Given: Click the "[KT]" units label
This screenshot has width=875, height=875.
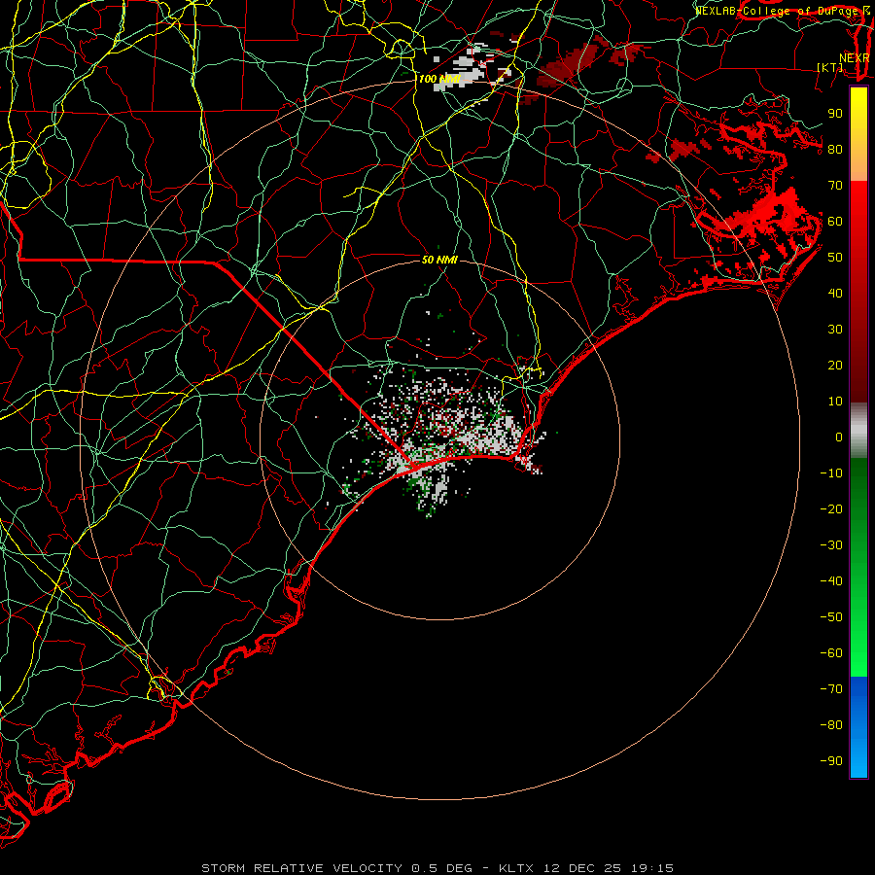Looking at the screenshot, I should point(830,67).
